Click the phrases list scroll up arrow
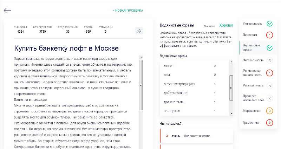The height and width of the screenshot is (149, 281). [231, 62]
